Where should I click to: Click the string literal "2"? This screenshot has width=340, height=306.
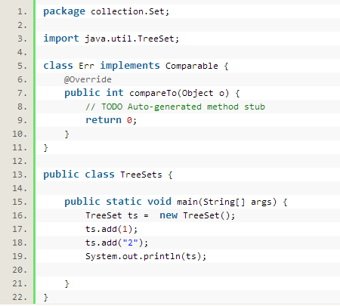130,243
